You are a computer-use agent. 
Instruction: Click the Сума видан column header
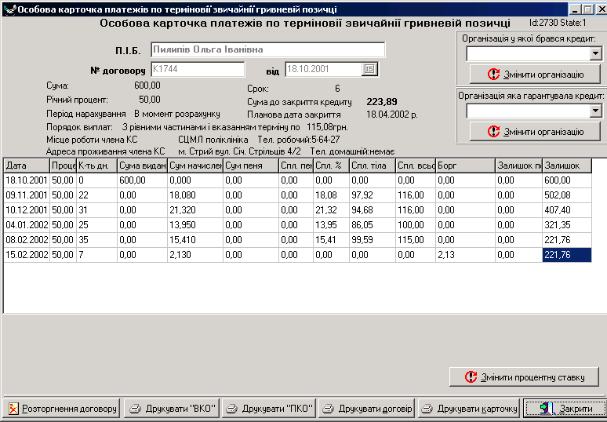tap(143, 166)
